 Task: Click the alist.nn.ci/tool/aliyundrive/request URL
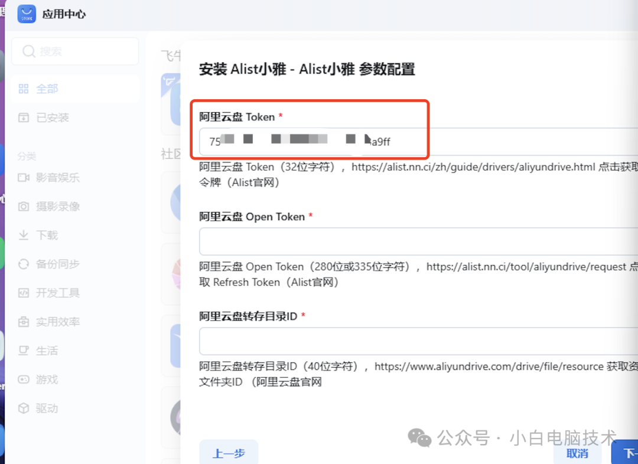tap(526, 267)
